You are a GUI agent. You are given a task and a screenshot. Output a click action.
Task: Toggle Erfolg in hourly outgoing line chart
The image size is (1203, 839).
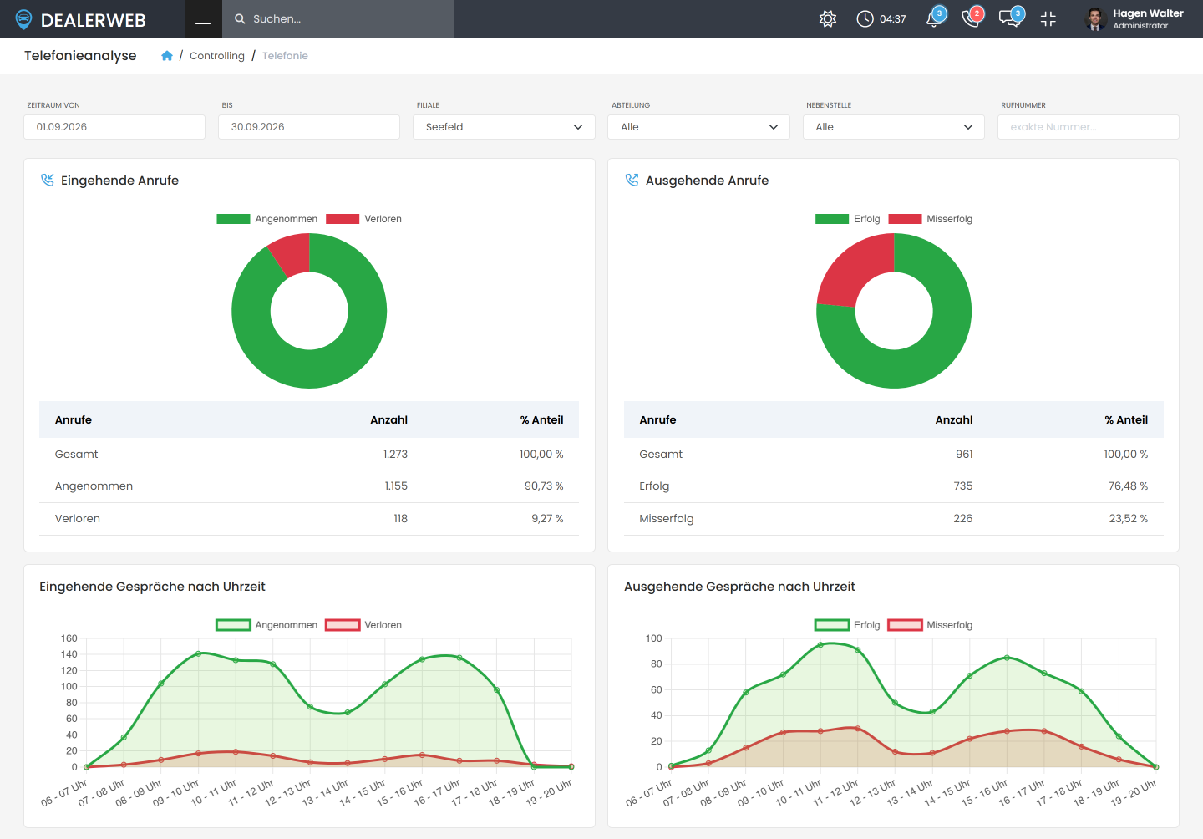[847, 625]
